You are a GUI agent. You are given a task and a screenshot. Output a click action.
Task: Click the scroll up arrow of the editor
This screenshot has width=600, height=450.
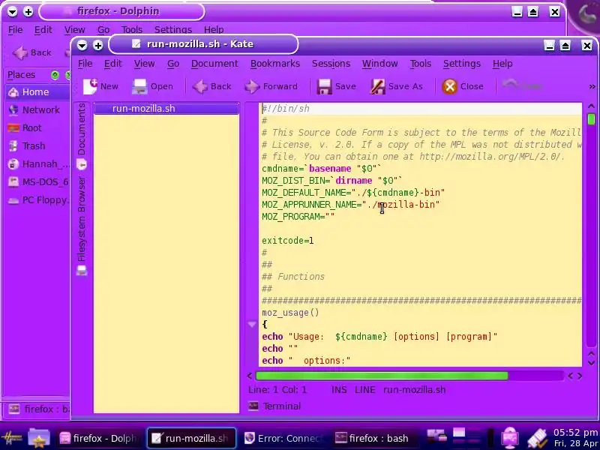[x=591, y=106]
